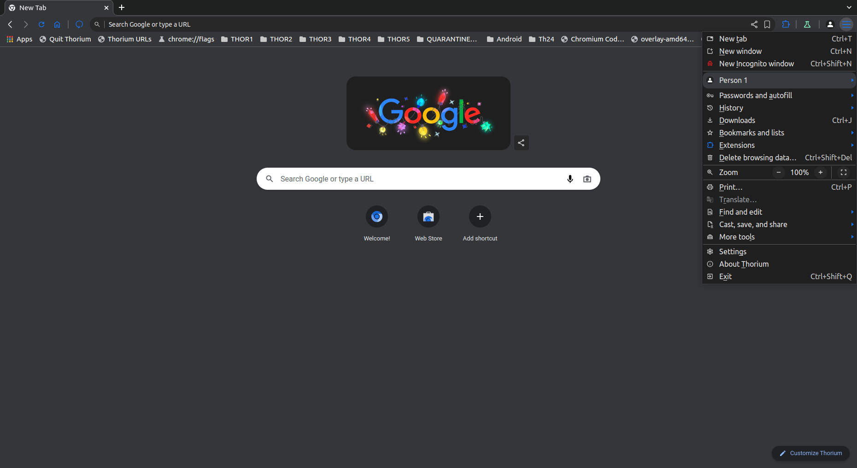Open the Web Store shortcut tile
857x468 pixels.
click(x=428, y=224)
